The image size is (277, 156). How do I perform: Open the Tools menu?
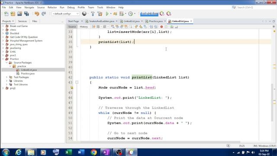click(x=100, y=7)
